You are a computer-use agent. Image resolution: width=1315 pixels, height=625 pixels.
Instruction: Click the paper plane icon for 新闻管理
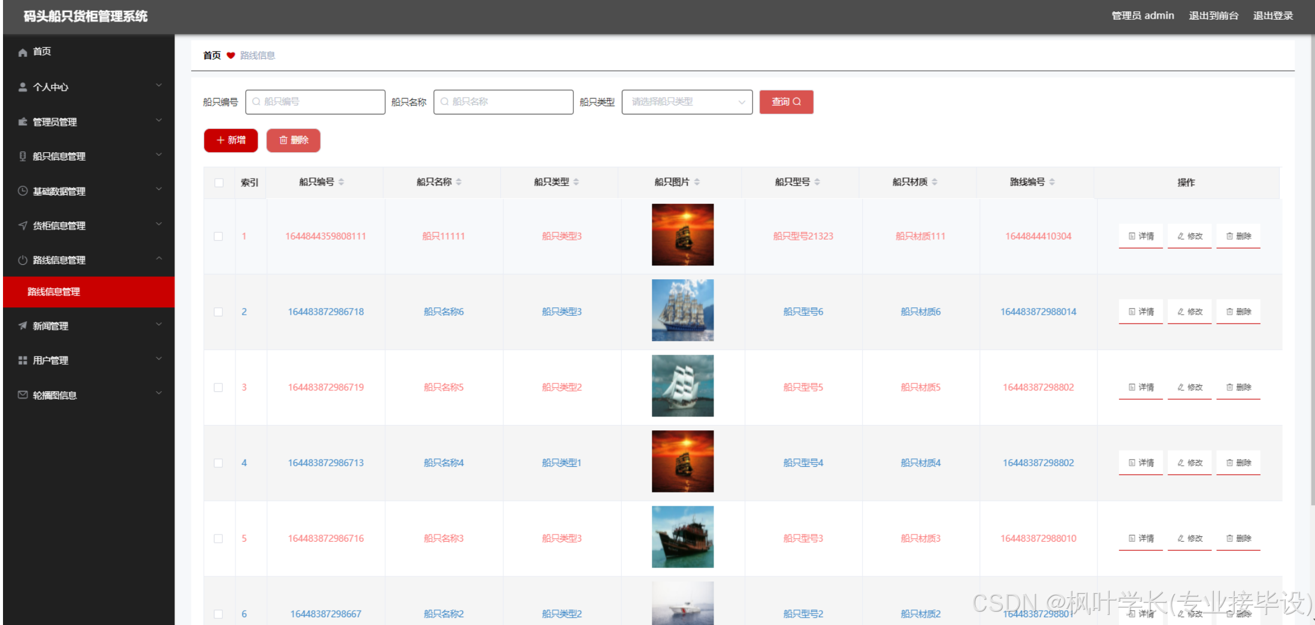pyautogui.click(x=23, y=326)
